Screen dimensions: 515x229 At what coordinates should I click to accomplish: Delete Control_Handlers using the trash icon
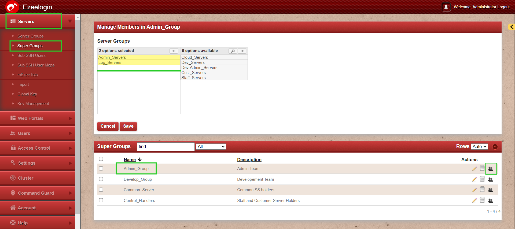(x=482, y=200)
